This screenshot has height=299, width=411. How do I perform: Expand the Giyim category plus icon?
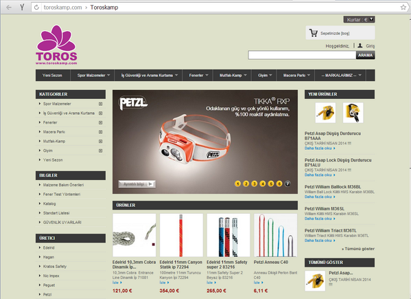click(100, 151)
